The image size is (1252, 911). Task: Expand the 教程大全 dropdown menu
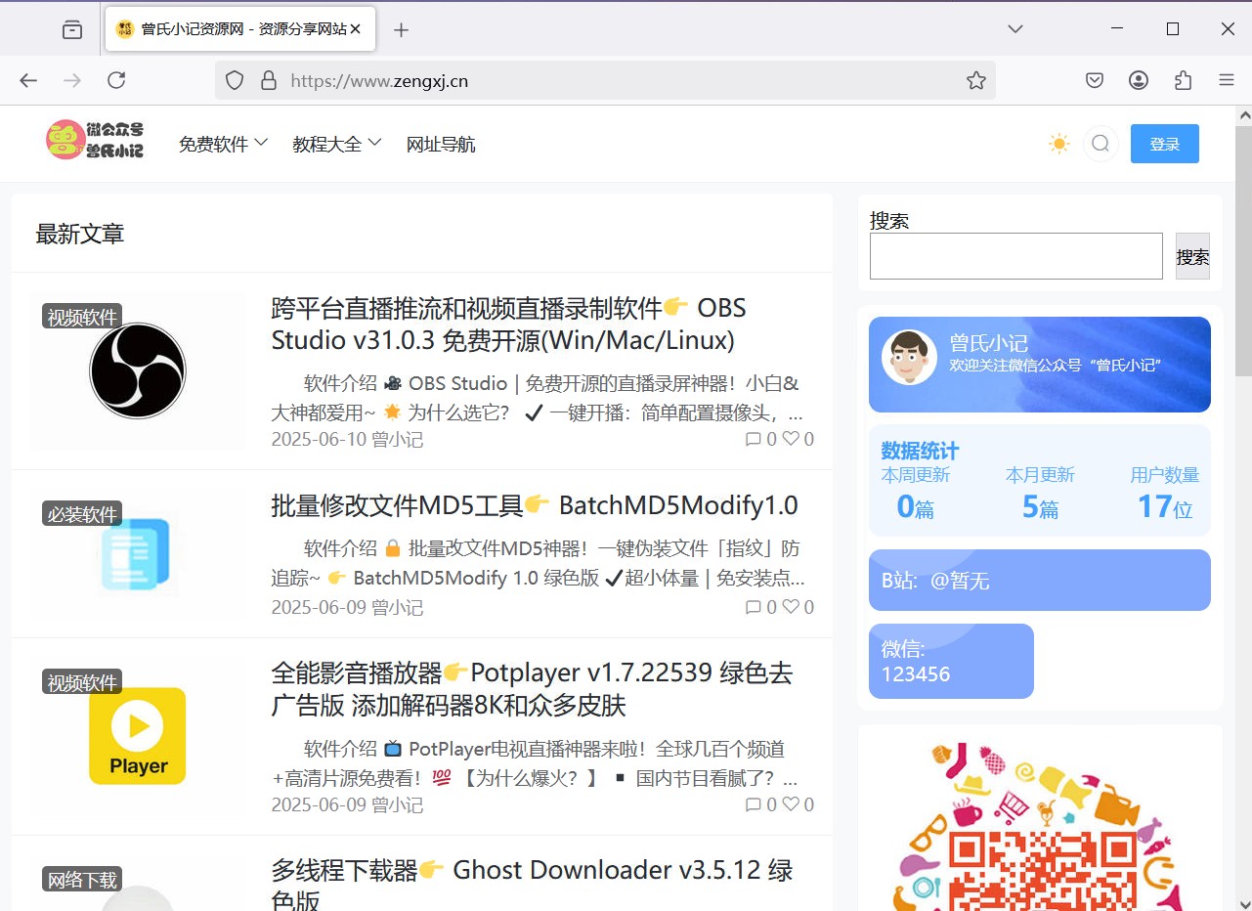tap(336, 144)
